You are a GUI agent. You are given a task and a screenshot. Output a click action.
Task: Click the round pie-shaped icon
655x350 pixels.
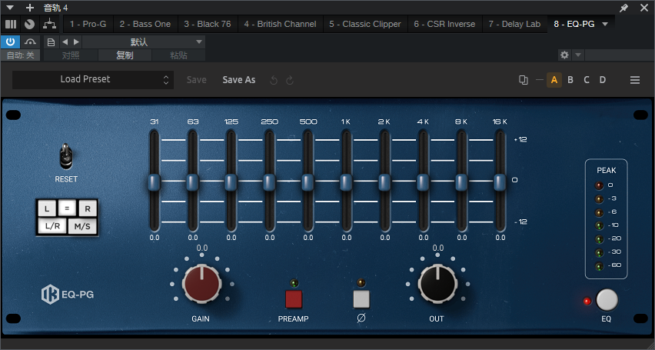[x=29, y=25]
